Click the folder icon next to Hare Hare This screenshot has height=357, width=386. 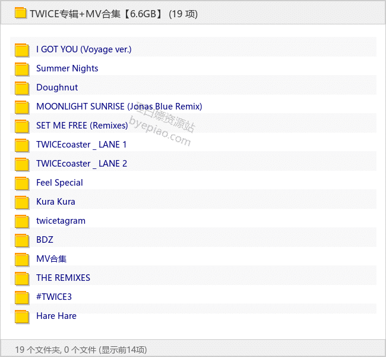[21, 317]
